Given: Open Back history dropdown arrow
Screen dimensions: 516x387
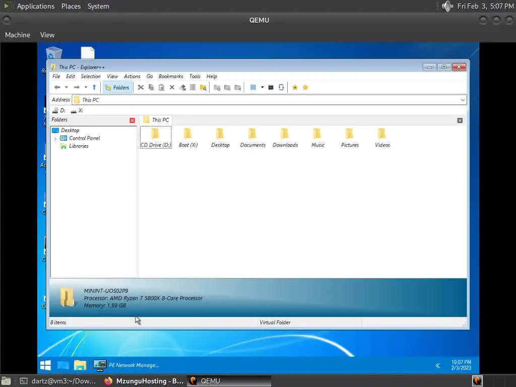Looking at the screenshot, I should [x=67, y=88].
